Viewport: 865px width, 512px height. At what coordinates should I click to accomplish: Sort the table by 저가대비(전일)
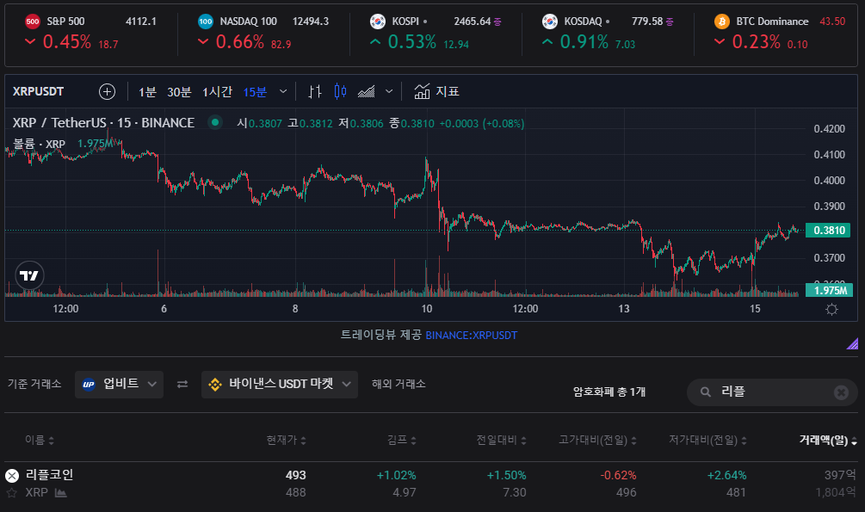708,441
